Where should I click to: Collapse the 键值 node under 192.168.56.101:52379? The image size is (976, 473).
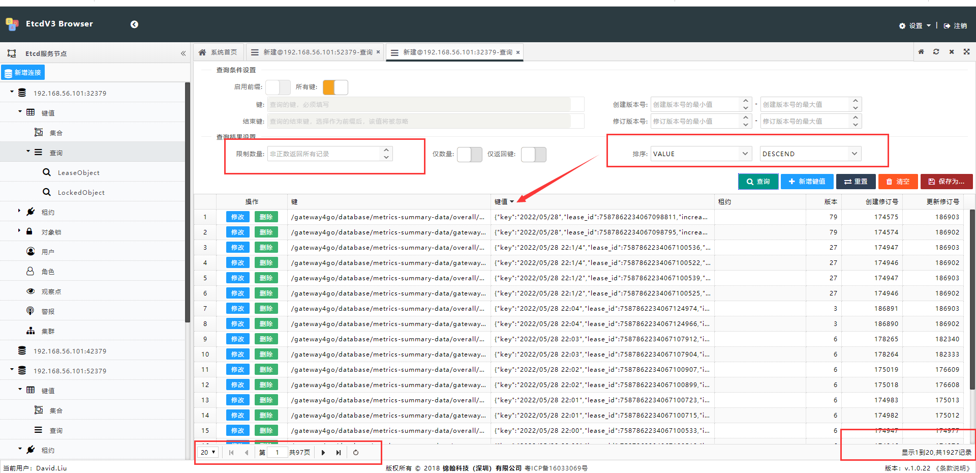coord(20,389)
